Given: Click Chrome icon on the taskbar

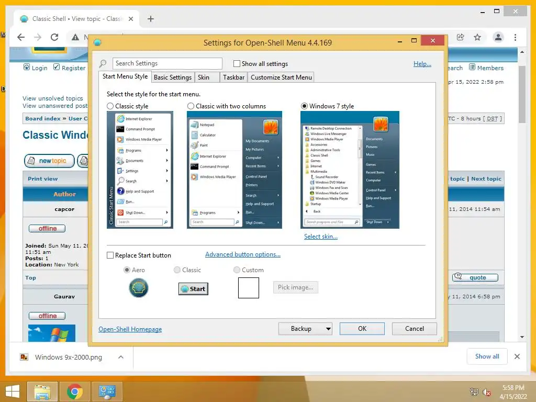Looking at the screenshot, I should click(74, 392).
